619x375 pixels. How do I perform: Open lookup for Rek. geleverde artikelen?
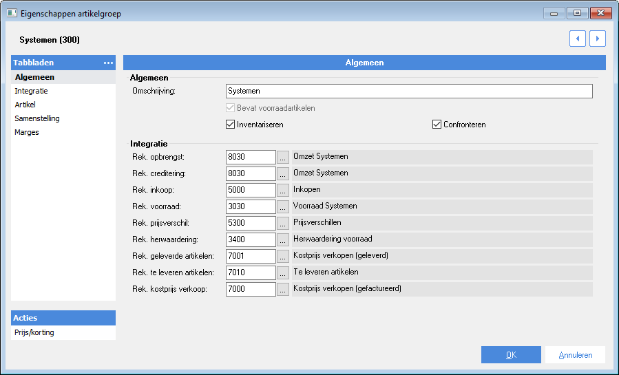[283, 256]
